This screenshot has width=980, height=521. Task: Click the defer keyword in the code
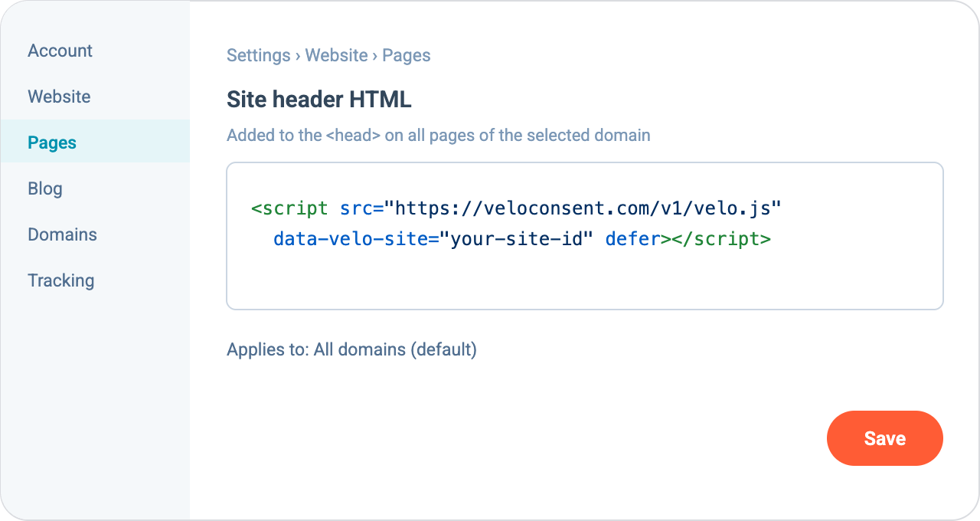pos(632,239)
